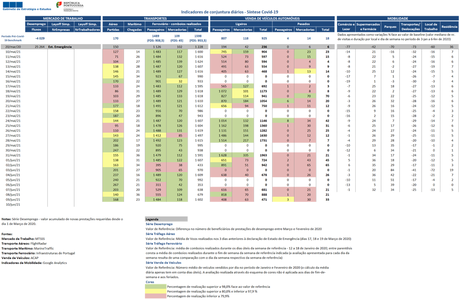This screenshot has height=300, width=459.
Task: Click the '(FDS: 953,5)' benchmark note
Action: [x=198, y=41]
